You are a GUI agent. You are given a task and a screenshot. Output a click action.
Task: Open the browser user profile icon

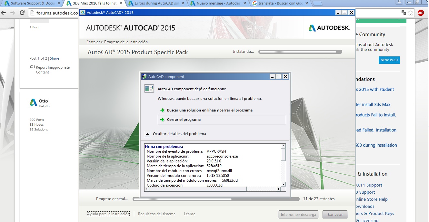pos(399,2)
